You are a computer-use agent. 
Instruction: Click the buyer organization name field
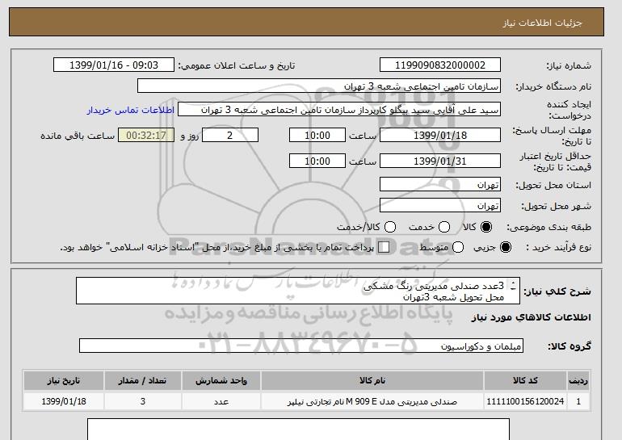click(319, 86)
